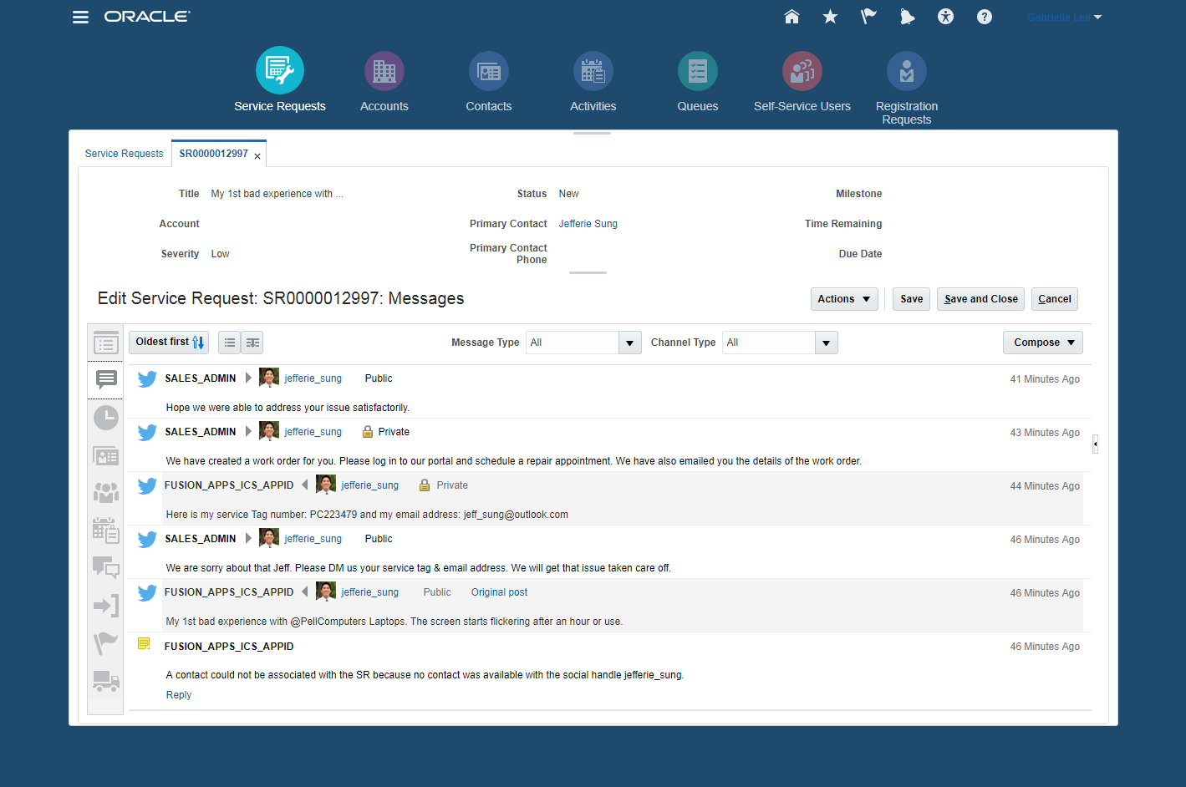
Task: Close the SR0000012997 tab
Action: tap(257, 156)
